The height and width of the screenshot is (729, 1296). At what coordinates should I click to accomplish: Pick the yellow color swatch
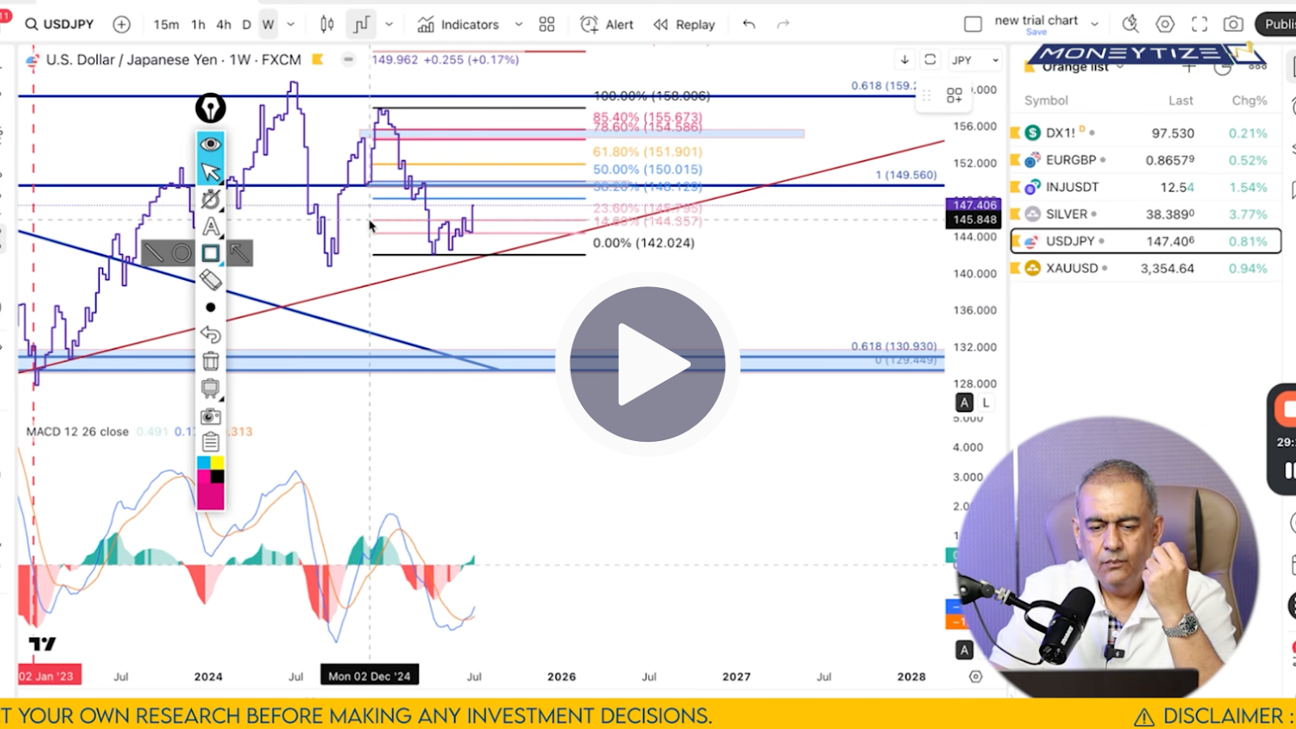click(218, 463)
